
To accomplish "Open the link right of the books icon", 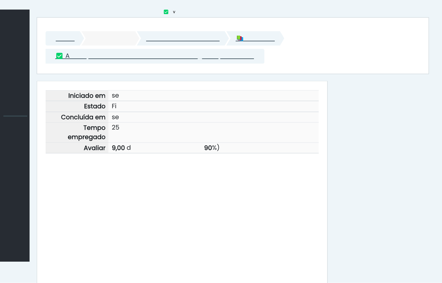I will pos(259,39).
